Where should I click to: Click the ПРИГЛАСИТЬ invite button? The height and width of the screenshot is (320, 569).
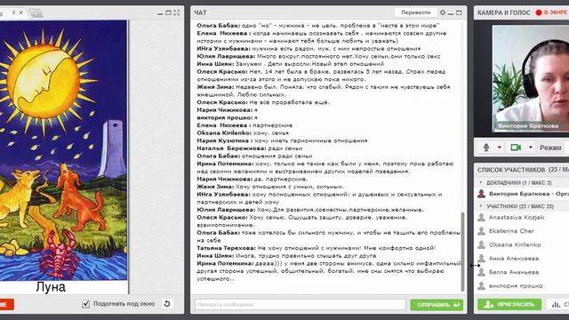[x=509, y=304]
